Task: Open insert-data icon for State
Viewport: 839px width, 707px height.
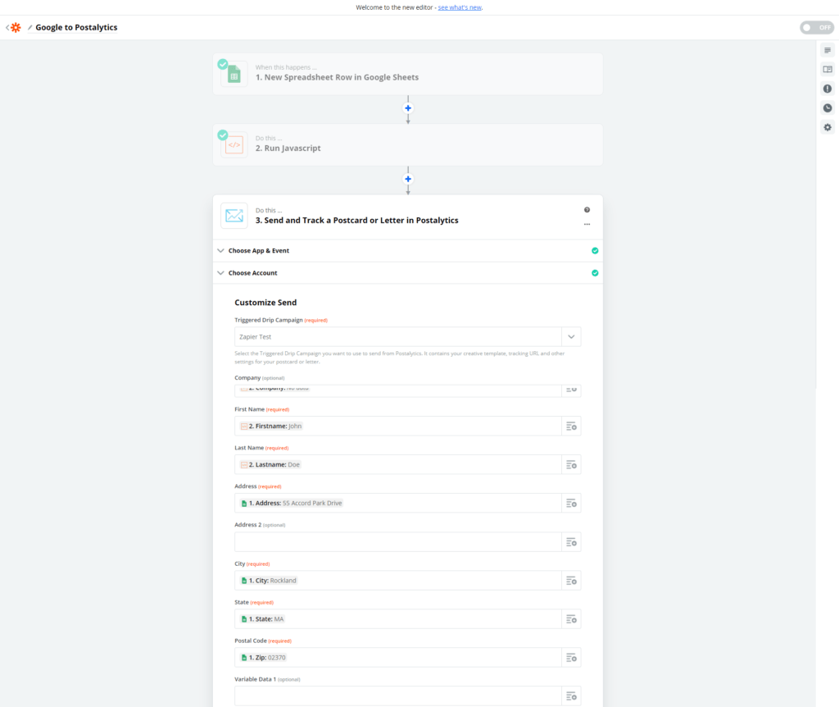Action: pos(571,619)
